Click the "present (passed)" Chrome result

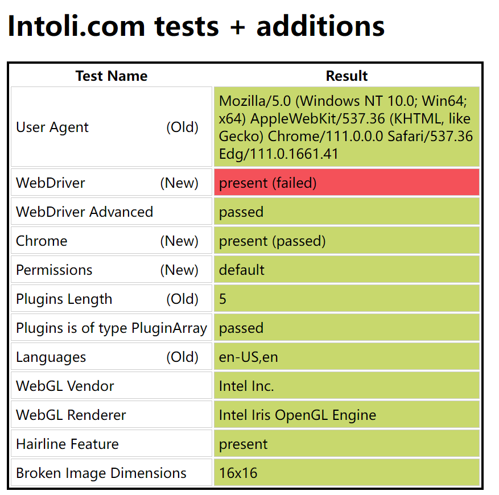click(x=272, y=241)
